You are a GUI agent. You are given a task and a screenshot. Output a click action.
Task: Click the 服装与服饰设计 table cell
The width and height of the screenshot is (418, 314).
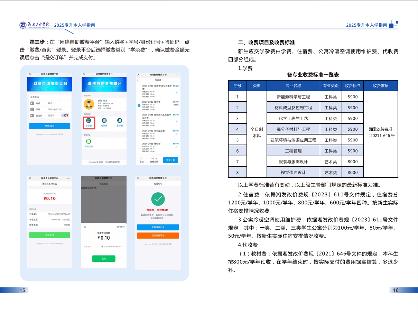294,161
